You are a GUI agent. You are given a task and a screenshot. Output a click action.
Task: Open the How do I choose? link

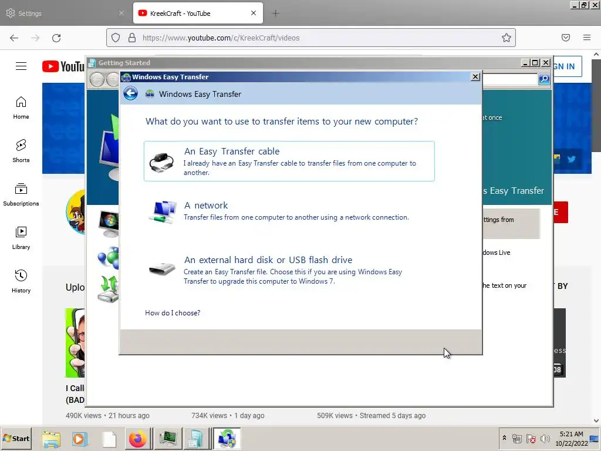(x=173, y=312)
